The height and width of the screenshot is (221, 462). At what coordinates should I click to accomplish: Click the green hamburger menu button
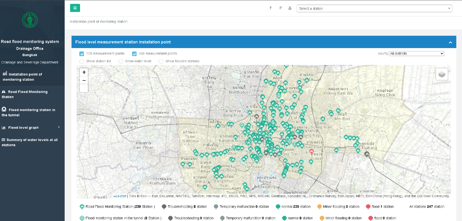click(x=75, y=8)
